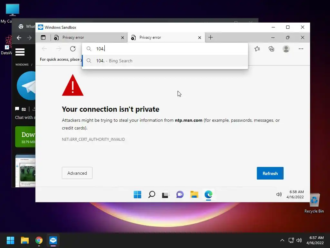
Task: Choose the '104. - Bing Search' suggestion
Action: tap(165, 61)
